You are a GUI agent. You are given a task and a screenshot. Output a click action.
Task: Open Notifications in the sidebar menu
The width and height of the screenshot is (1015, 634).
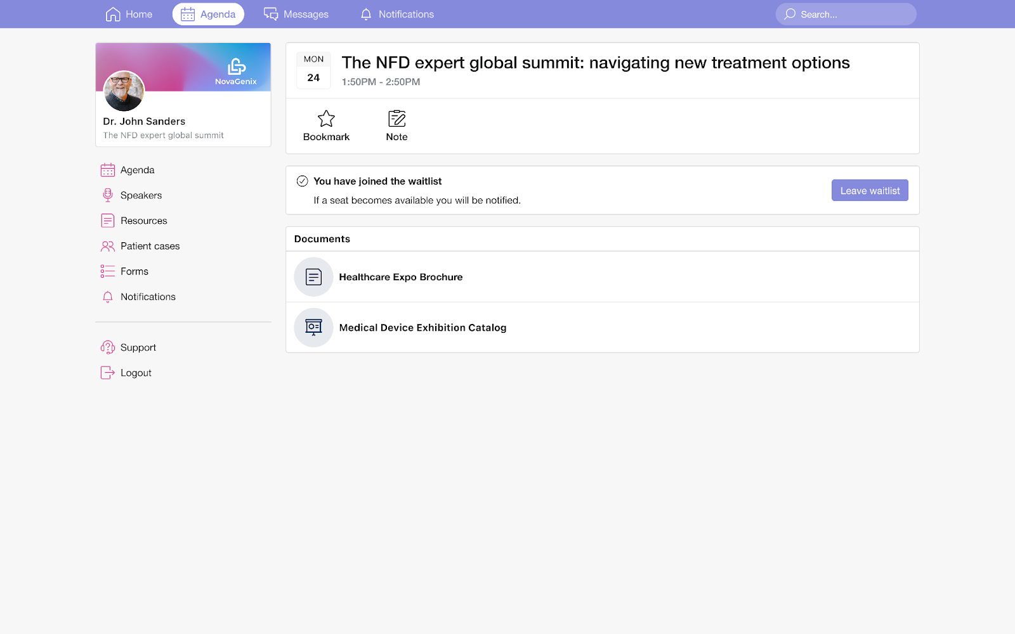(148, 297)
